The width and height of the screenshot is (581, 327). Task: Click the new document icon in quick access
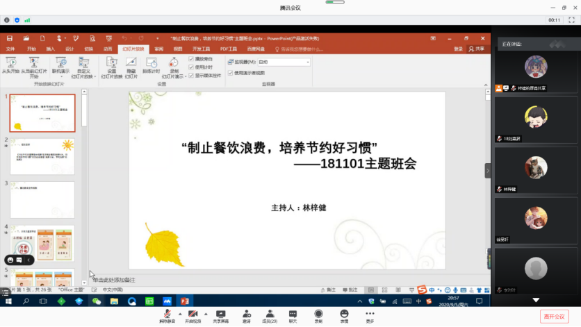(x=42, y=38)
